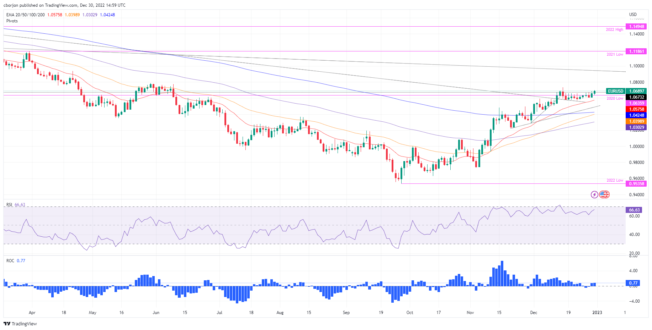The image size is (652, 330).
Task: Click the 2021 Low pivot label
Action: tap(615, 54)
